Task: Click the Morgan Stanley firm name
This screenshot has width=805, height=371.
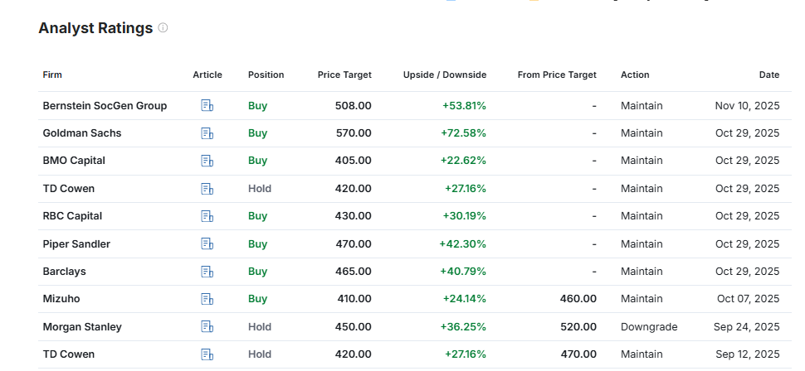Action: coord(82,327)
